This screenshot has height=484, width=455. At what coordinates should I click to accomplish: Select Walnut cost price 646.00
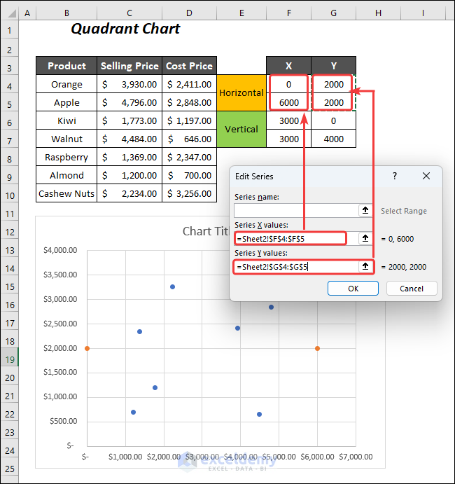click(x=189, y=139)
